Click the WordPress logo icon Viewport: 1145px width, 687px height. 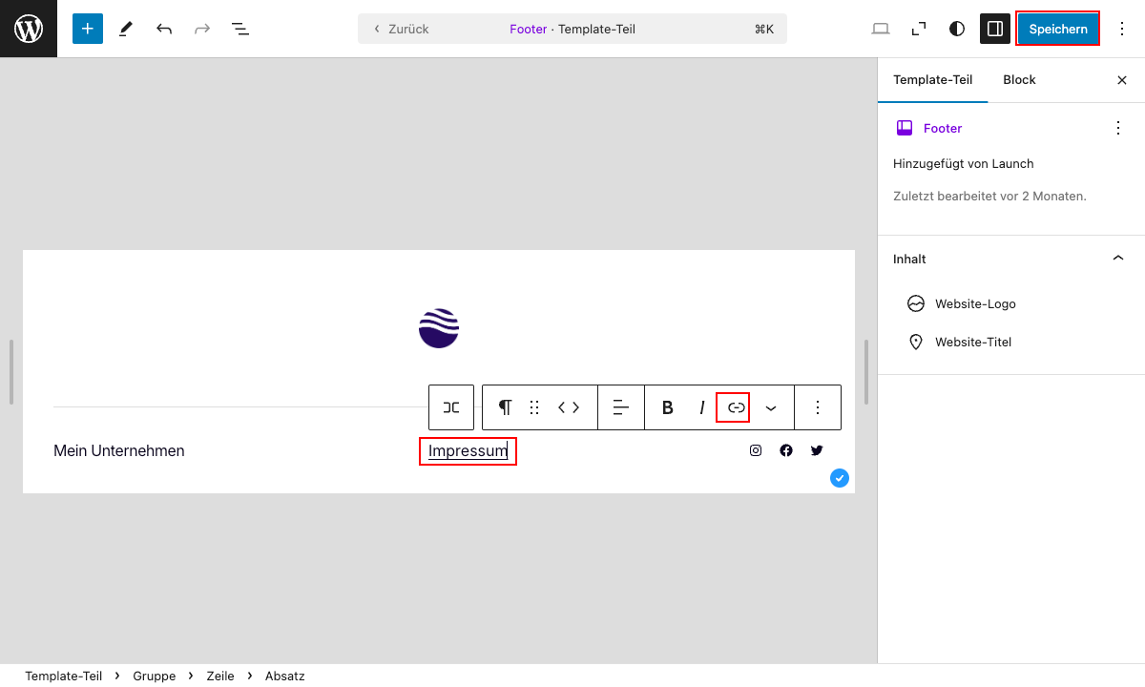coord(29,29)
